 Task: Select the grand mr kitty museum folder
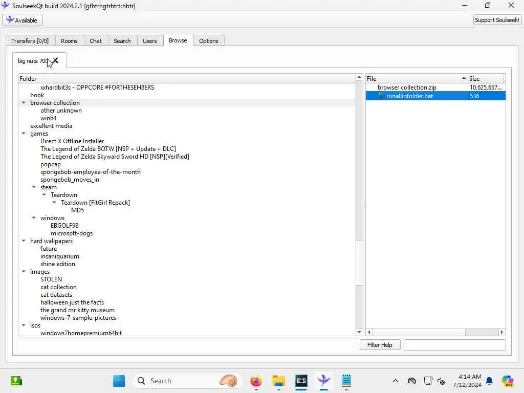pos(78,310)
